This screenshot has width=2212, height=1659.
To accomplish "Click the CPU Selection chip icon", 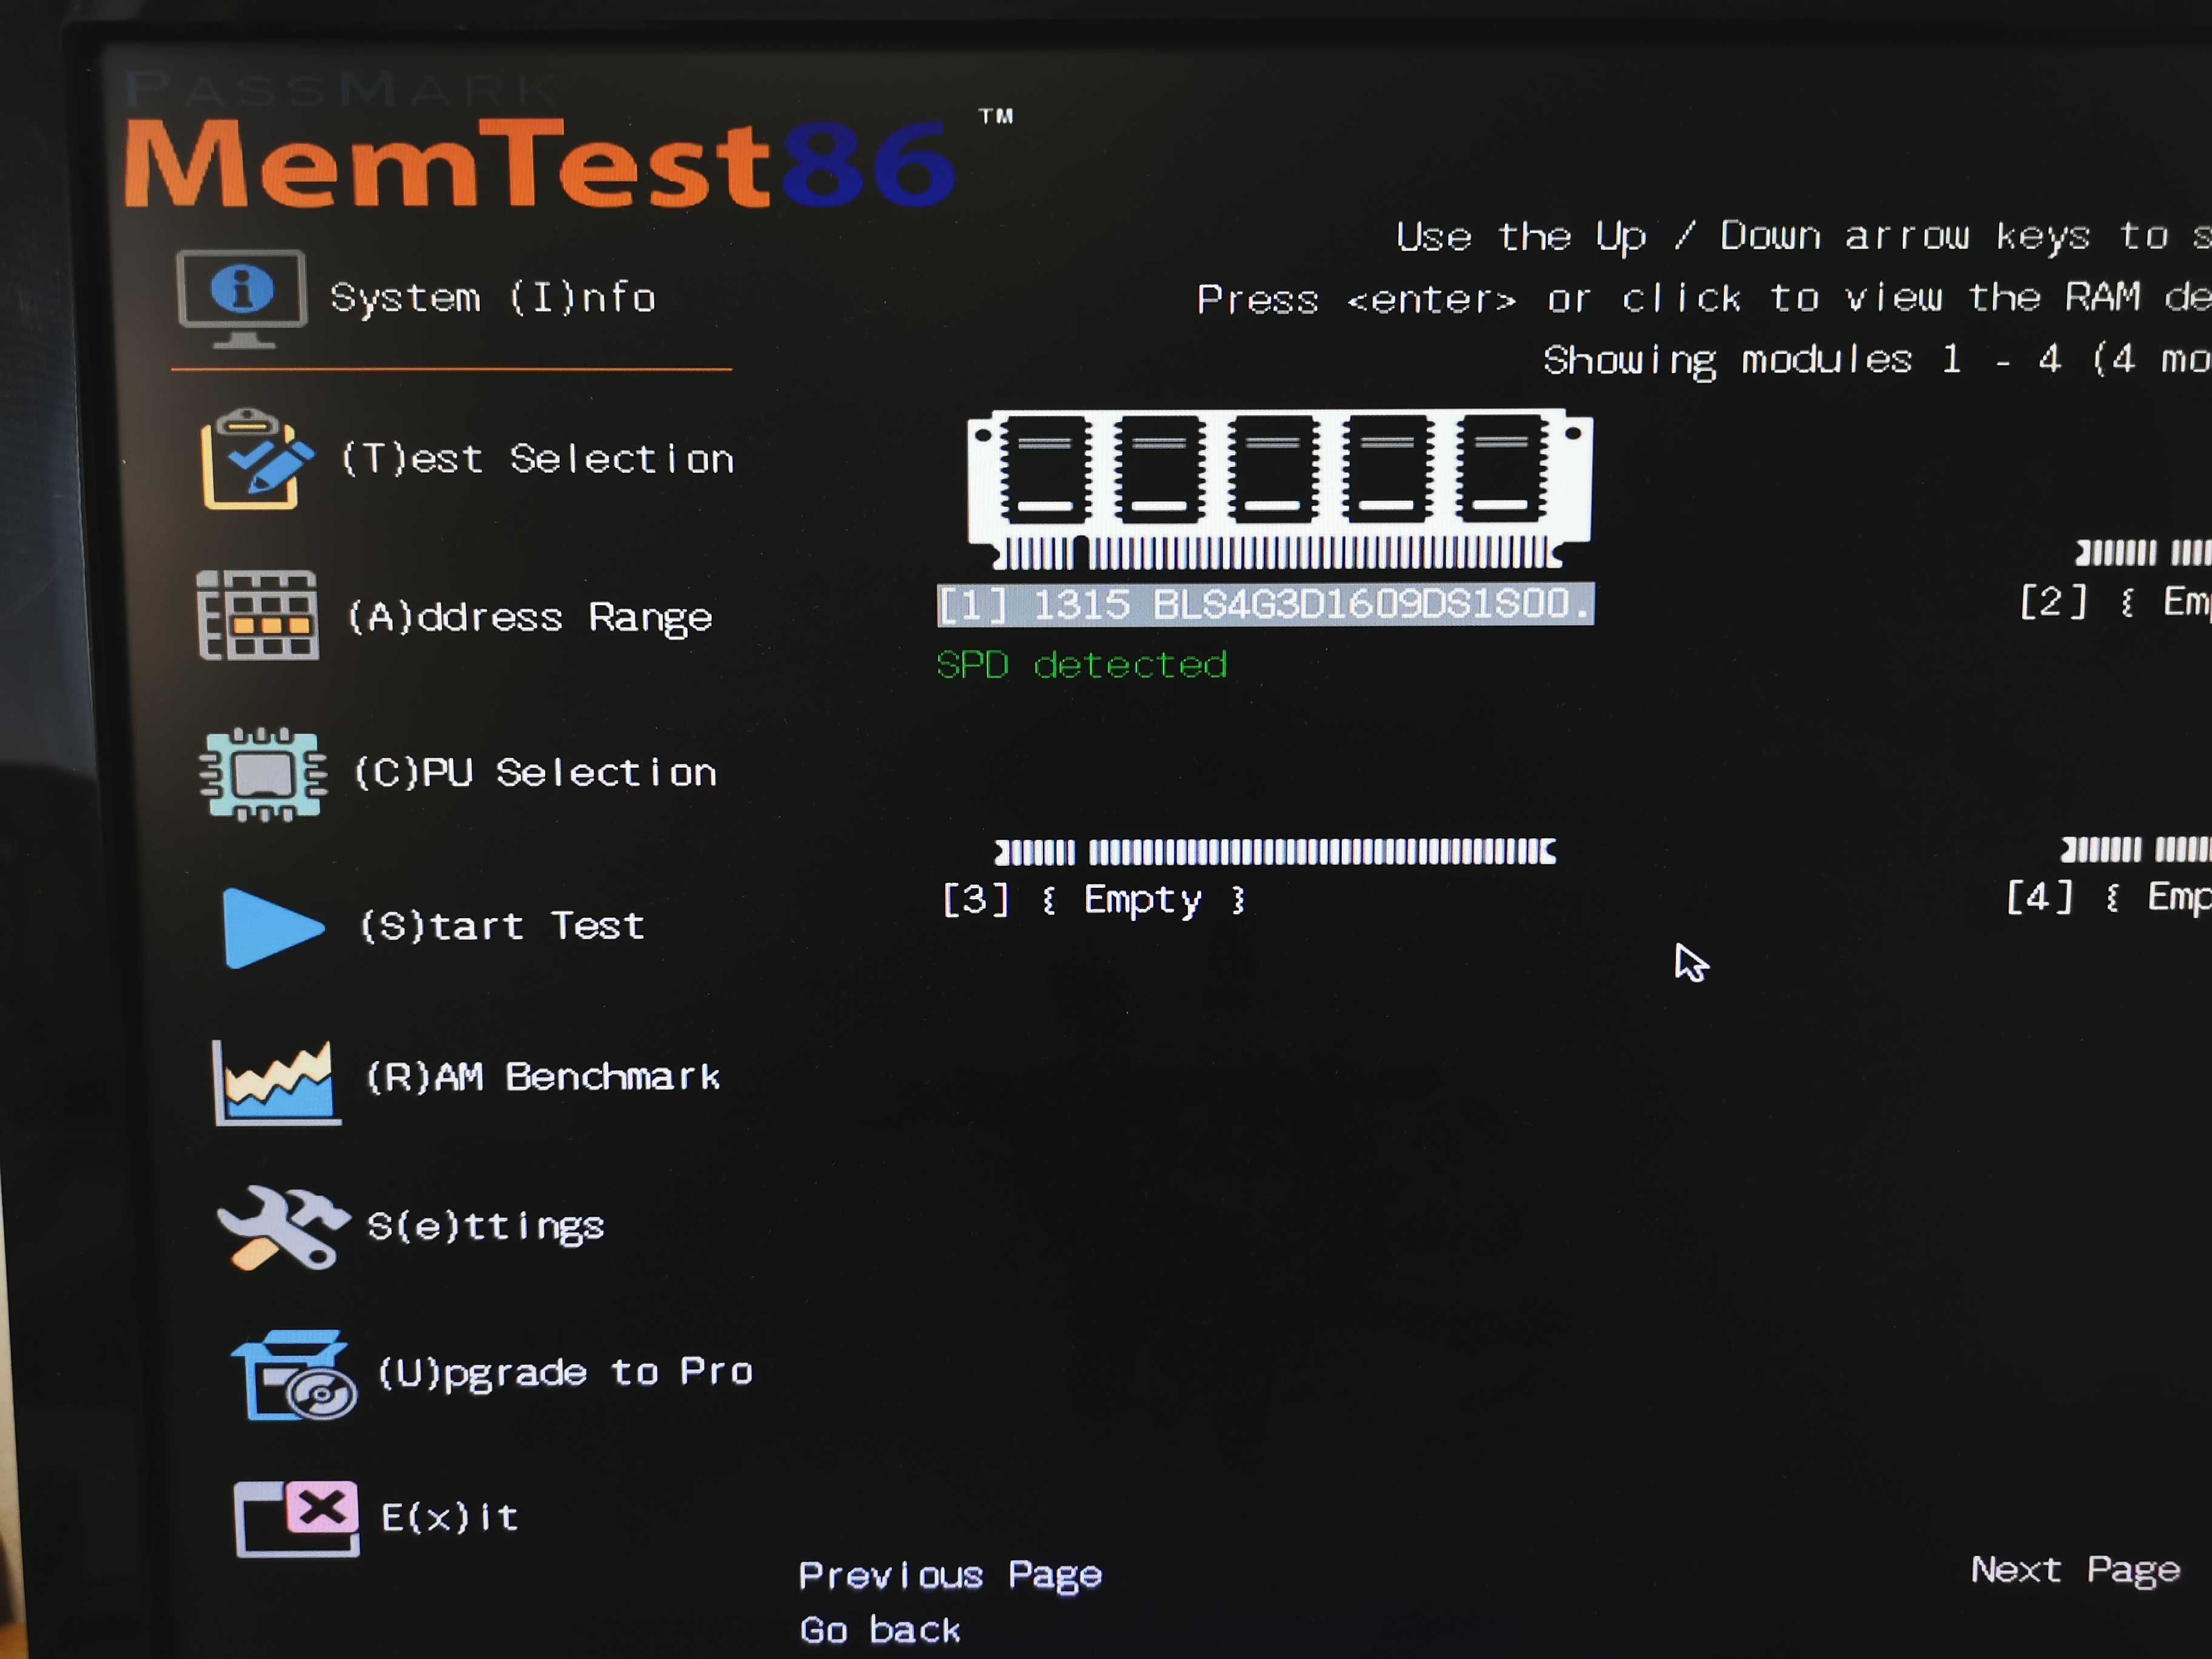I will (x=263, y=774).
